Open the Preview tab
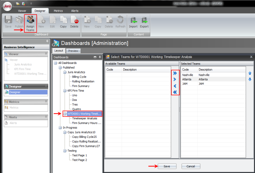This screenshot has width=255, height=173. coord(74,51)
